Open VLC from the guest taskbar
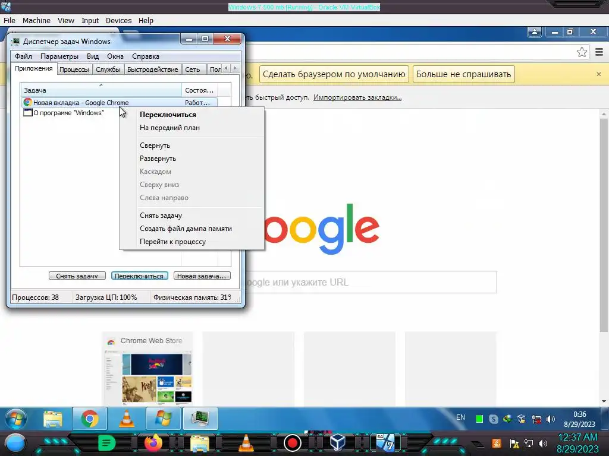Viewport: 609px width, 456px height. point(127,419)
